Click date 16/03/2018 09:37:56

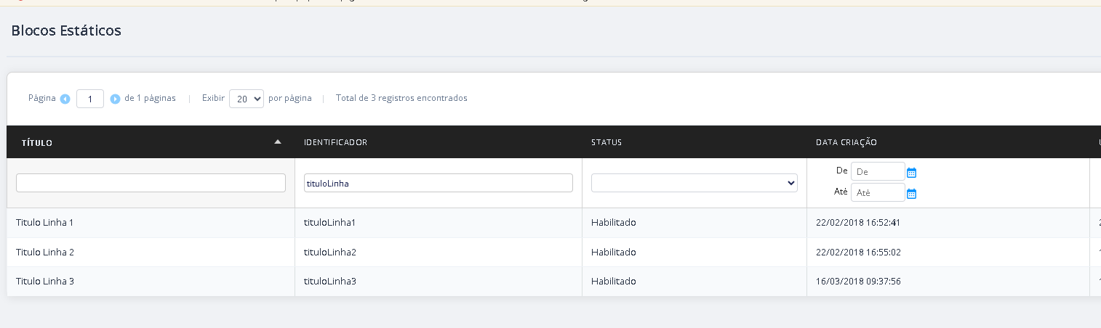[858, 281]
